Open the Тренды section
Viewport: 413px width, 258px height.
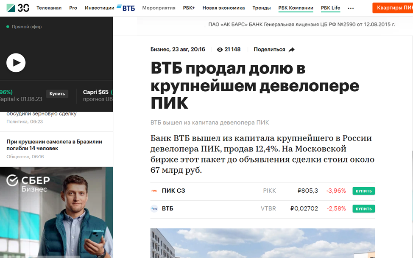[262, 8]
